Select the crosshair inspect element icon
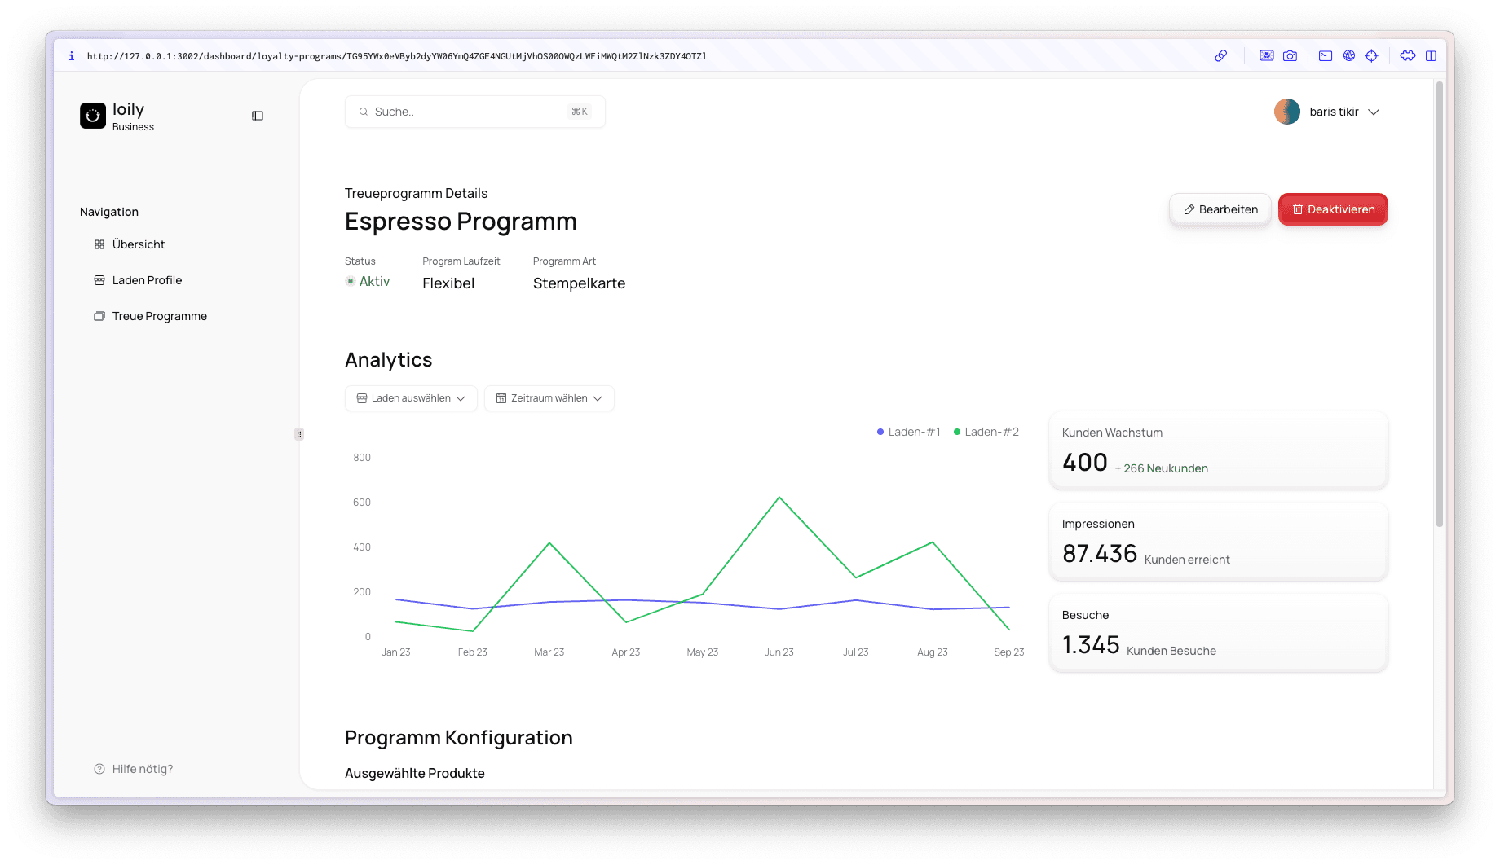The width and height of the screenshot is (1500, 865). 1372,56
